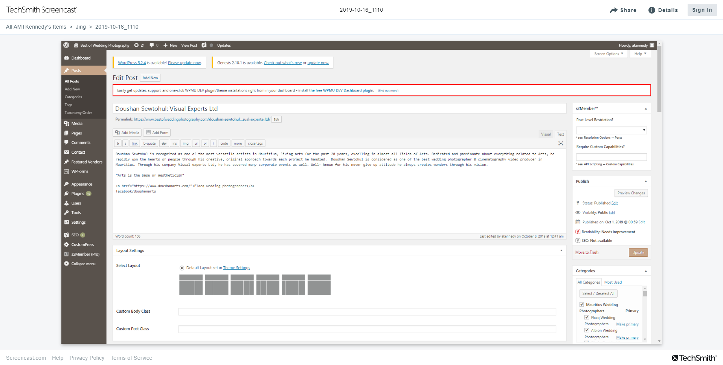Click the home icon next to Best of Wedding Photography

76,45
